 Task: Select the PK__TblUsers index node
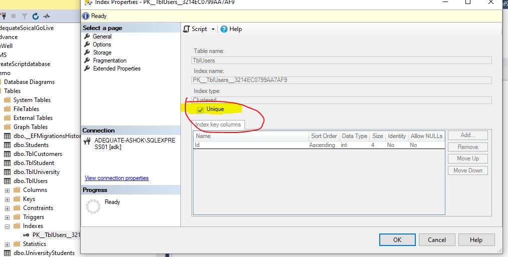(56, 235)
